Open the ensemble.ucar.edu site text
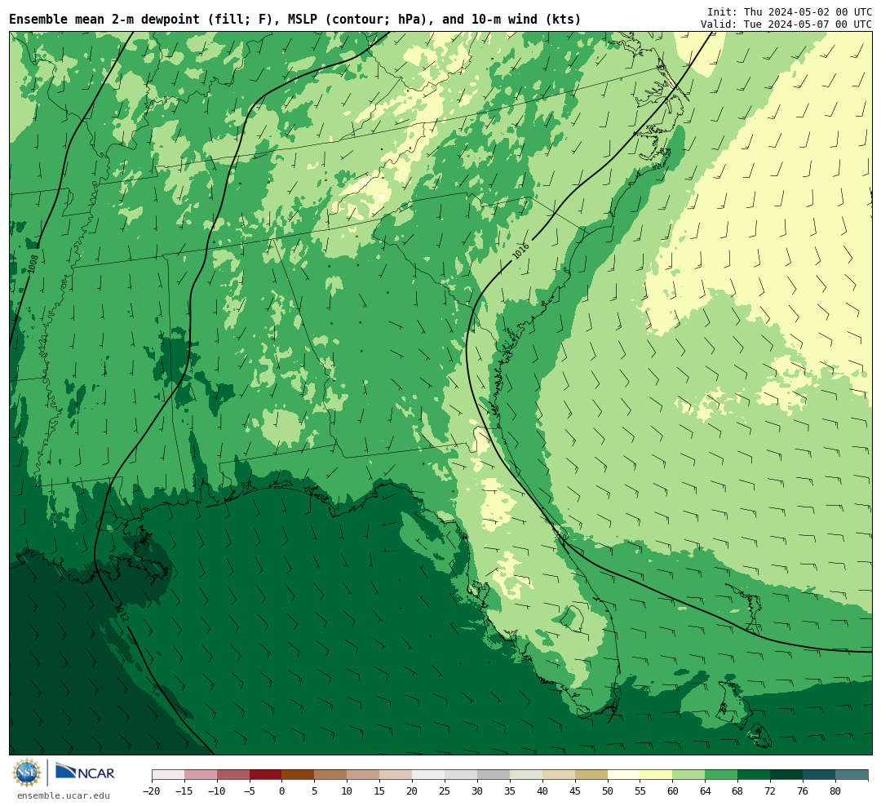Screen dimensions: 881x806 [x=64, y=795]
